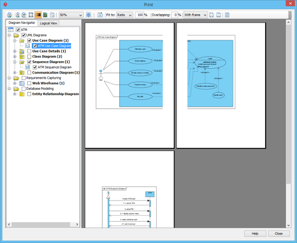The width and height of the screenshot is (297, 243).
Task: Click the ATM Use Case Diagram file icon
Action: pos(28,46)
